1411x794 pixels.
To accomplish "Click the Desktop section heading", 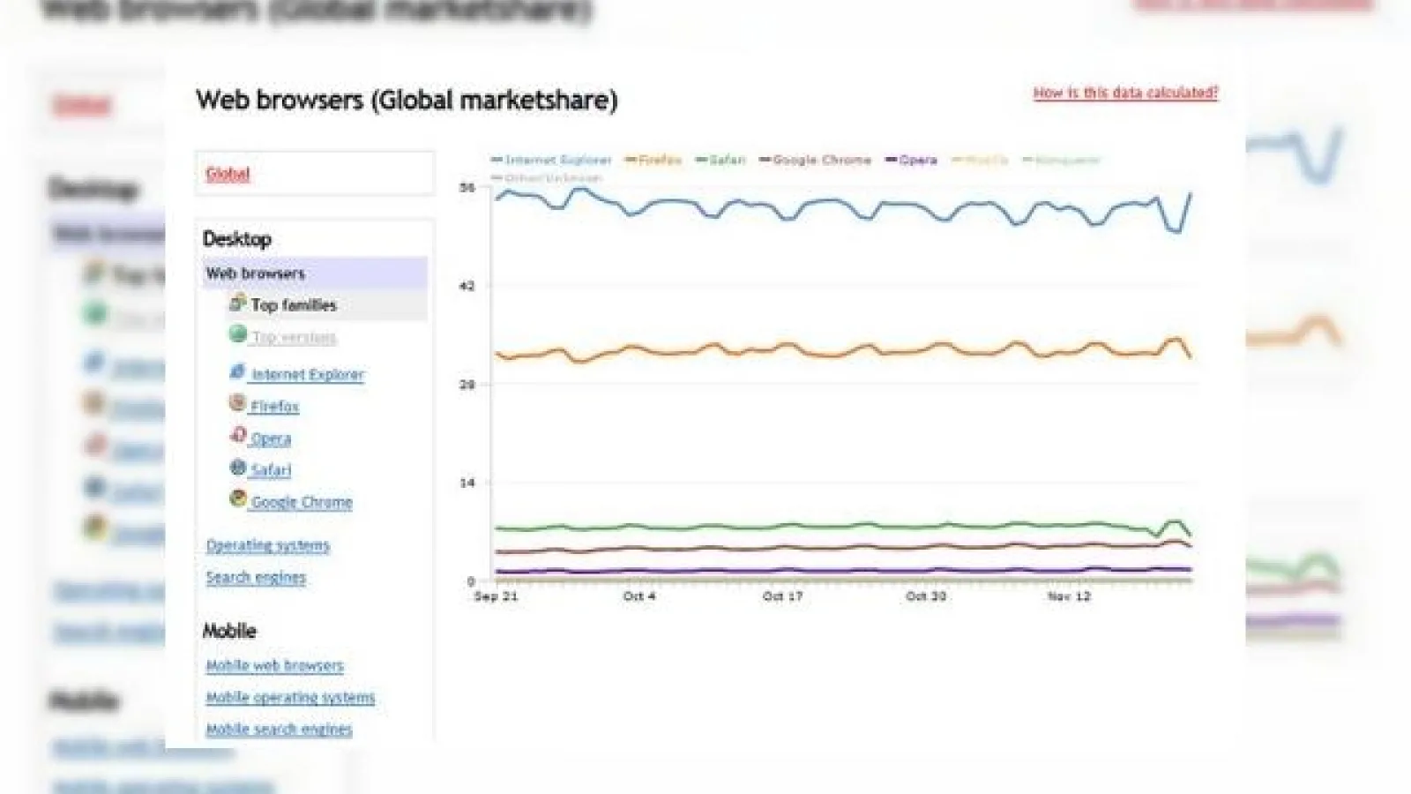I will tap(237, 239).
